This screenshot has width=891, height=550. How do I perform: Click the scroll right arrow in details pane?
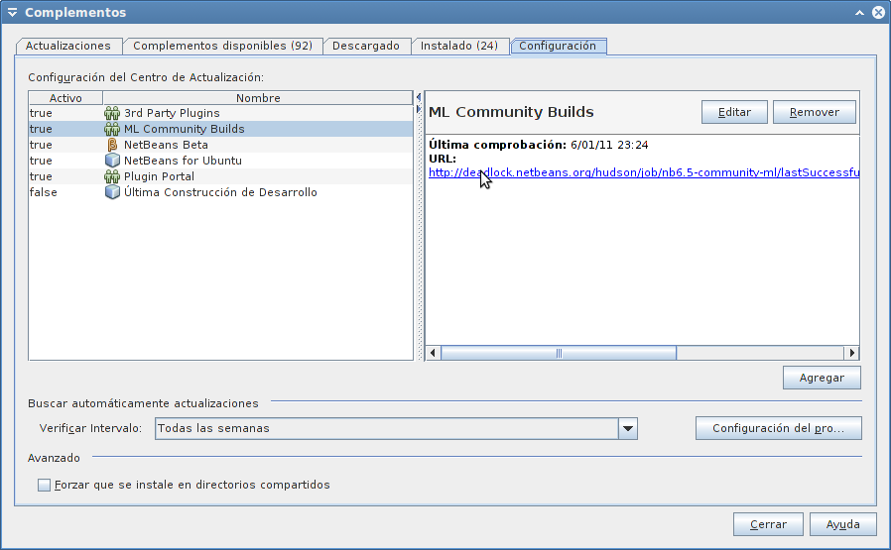point(851,353)
